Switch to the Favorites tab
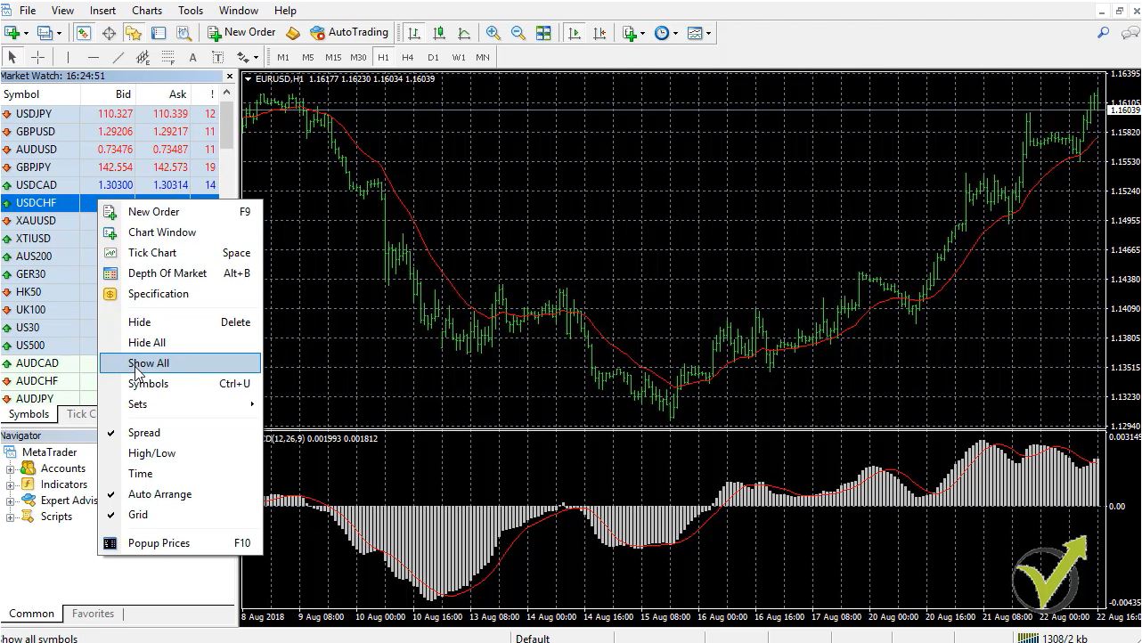1142x643 pixels. point(93,614)
